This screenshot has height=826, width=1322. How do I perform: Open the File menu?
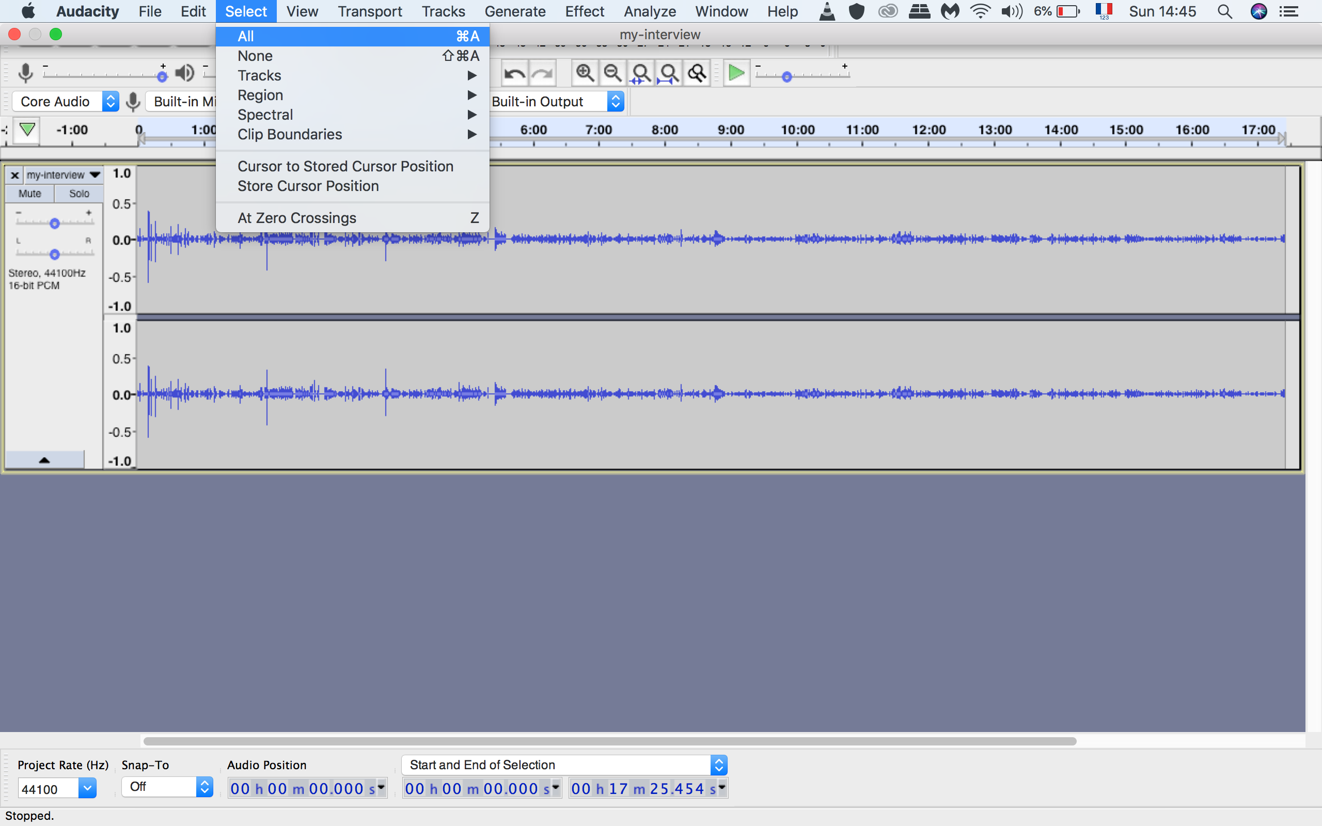pyautogui.click(x=150, y=11)
